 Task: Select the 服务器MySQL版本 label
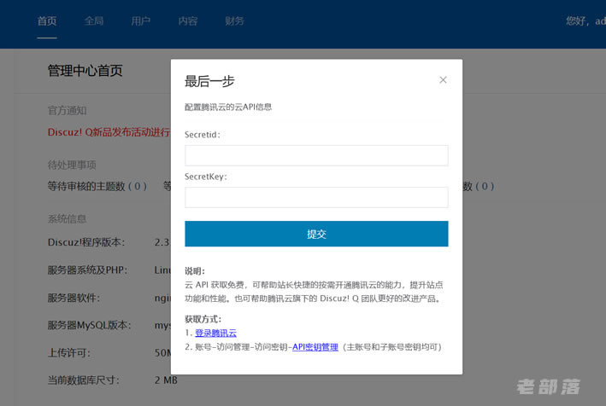pos(89,325)
